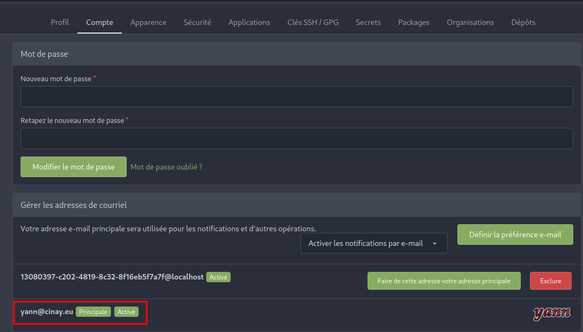Open the Dépôts tab
Screen dimensions: 583x332
[x=523, y=22]
